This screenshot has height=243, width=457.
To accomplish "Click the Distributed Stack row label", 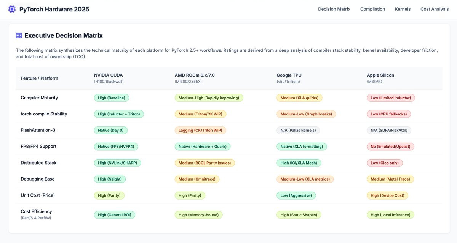I will 38,163.
